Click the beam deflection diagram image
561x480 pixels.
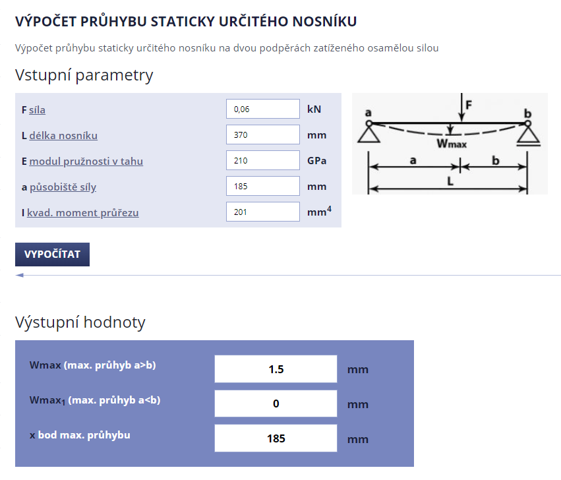[x=450, y=144]
